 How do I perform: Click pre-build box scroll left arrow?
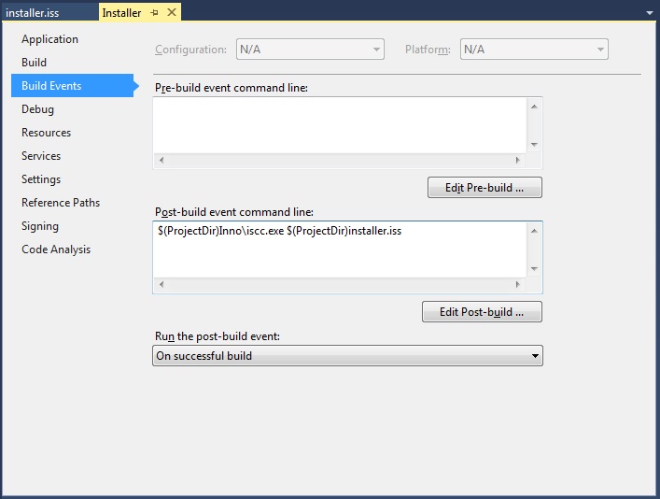(x=161, y=160)
